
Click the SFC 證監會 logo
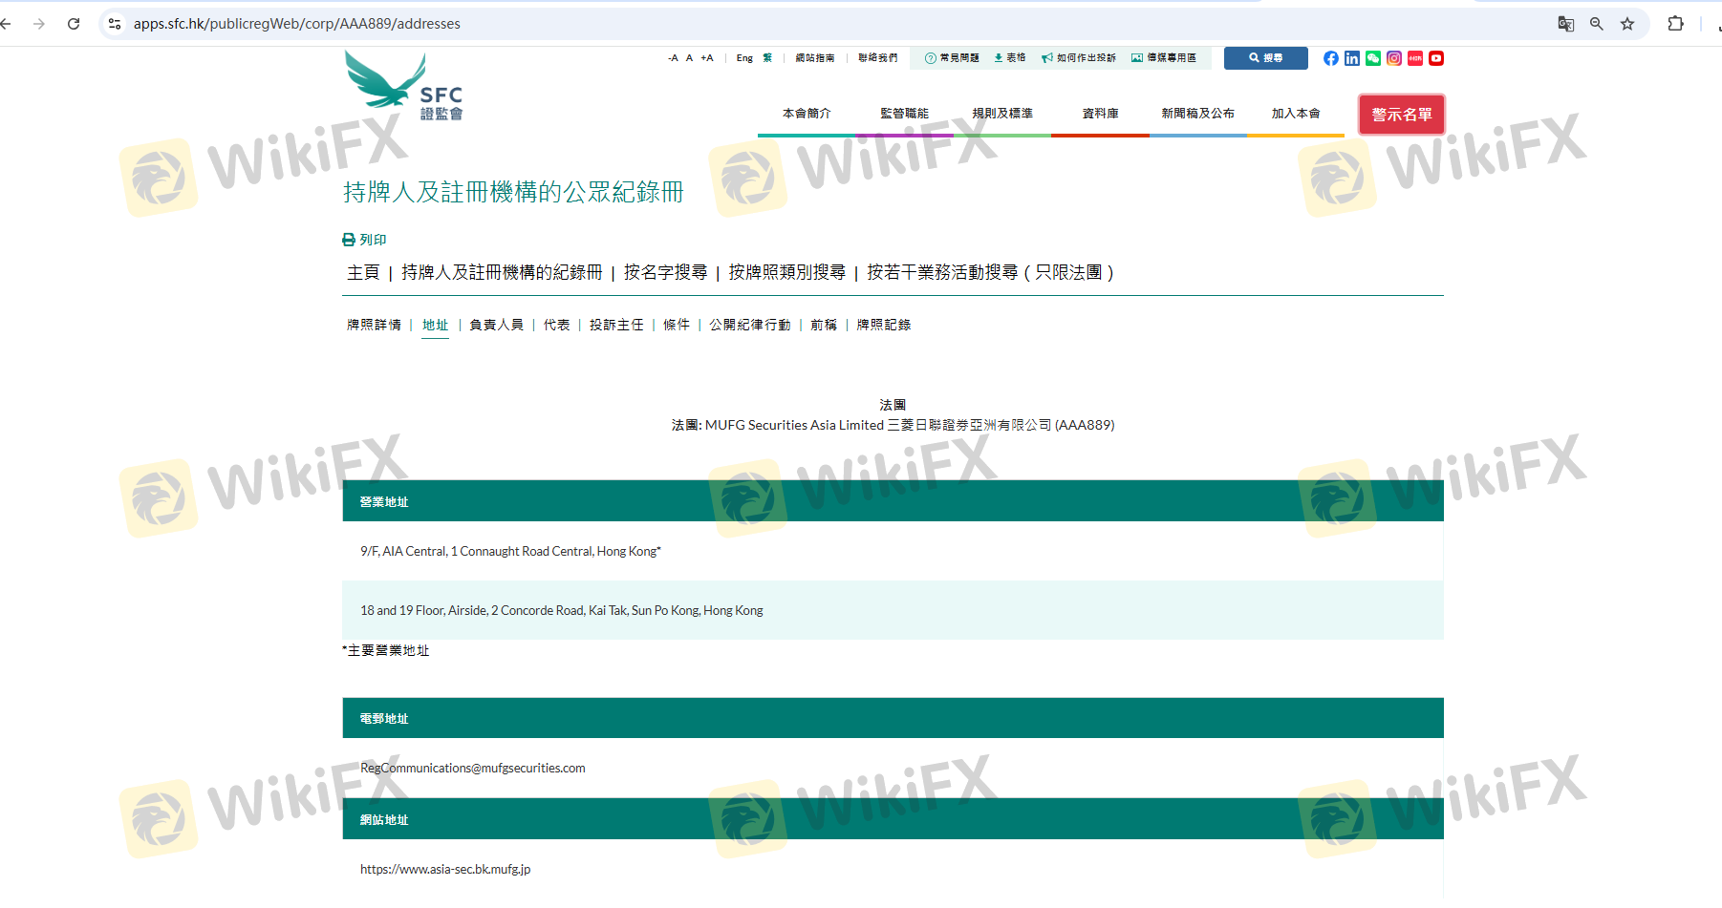(404, 86)
